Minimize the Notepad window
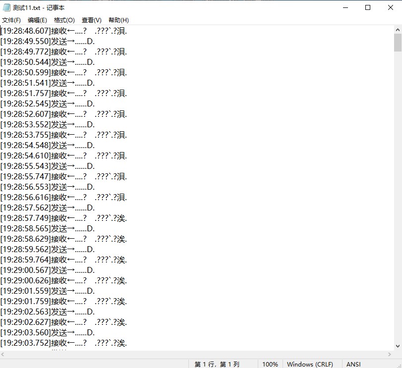This screenshot has width=402, height=368. point(345,8)
